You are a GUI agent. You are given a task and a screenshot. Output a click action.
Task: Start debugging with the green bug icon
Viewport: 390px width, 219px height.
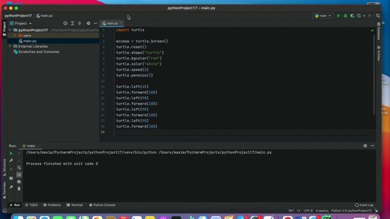pos(346,16)
